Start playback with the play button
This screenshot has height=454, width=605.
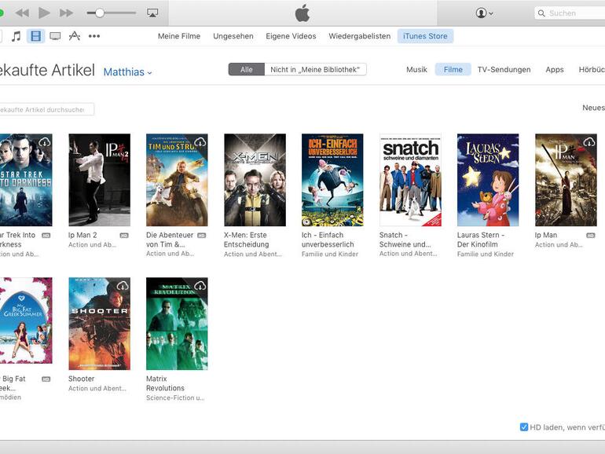click(x=44, y=13)
